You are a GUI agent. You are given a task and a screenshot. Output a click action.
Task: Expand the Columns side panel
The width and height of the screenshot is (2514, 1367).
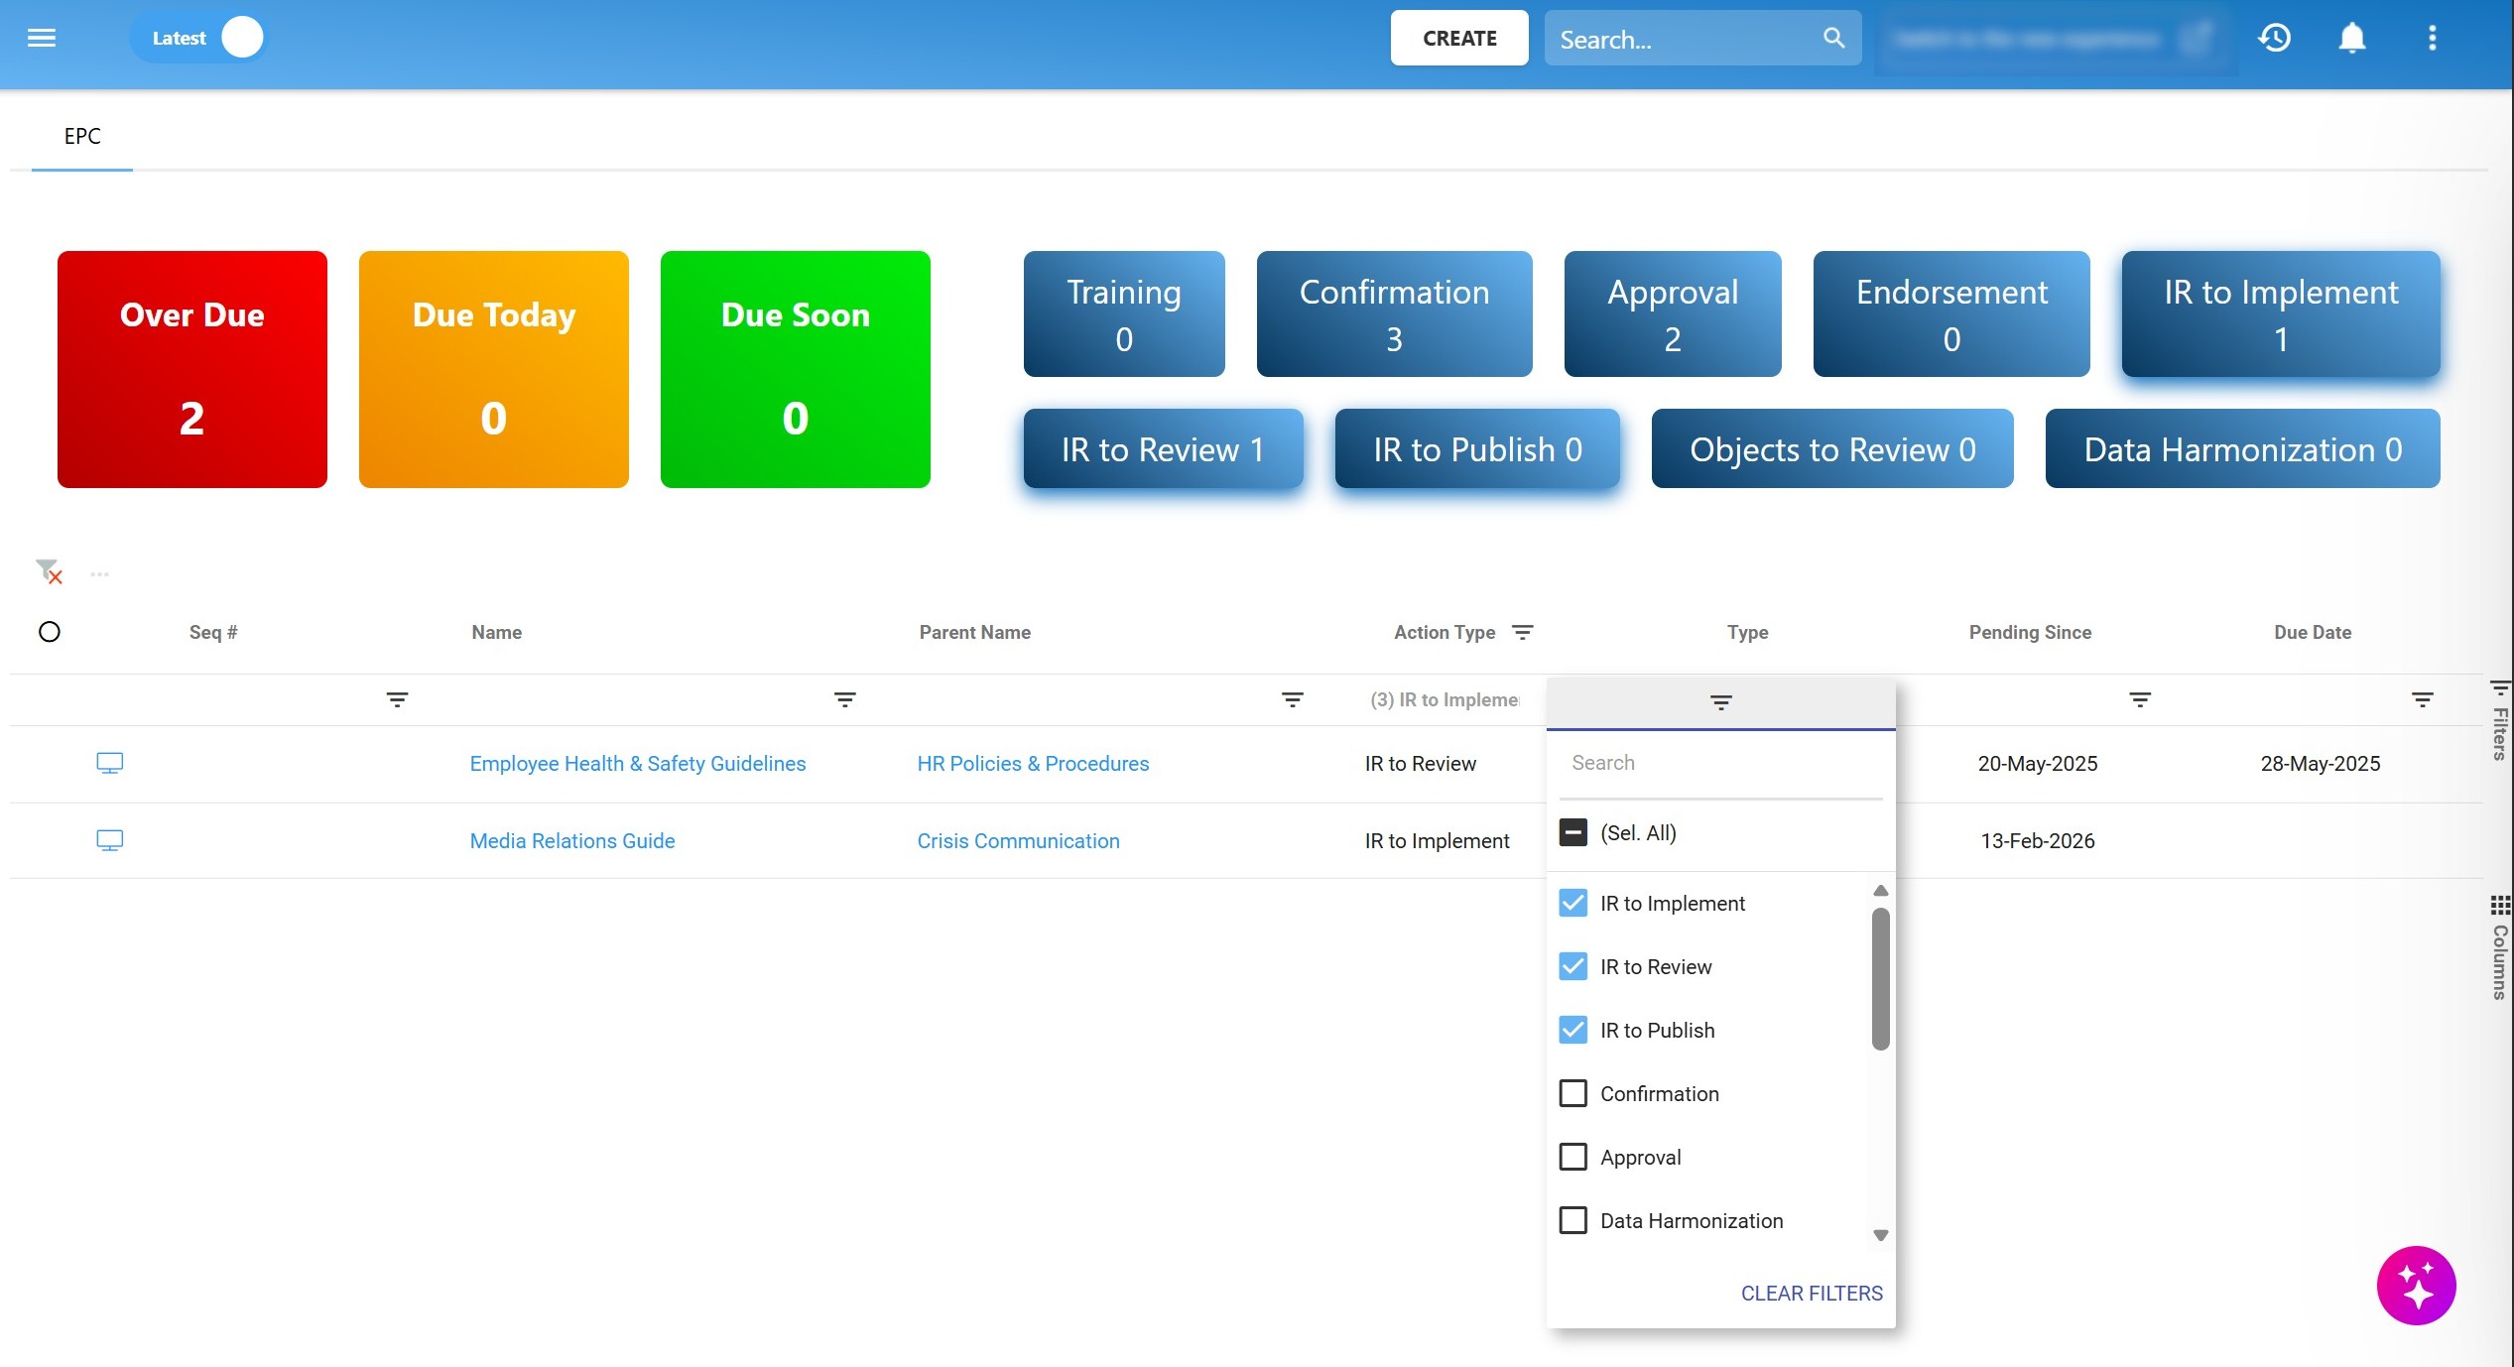click(x=2499, y=947)
